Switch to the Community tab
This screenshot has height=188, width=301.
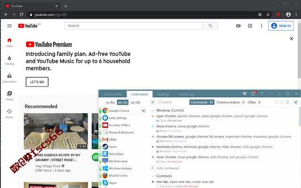(113, 94)
